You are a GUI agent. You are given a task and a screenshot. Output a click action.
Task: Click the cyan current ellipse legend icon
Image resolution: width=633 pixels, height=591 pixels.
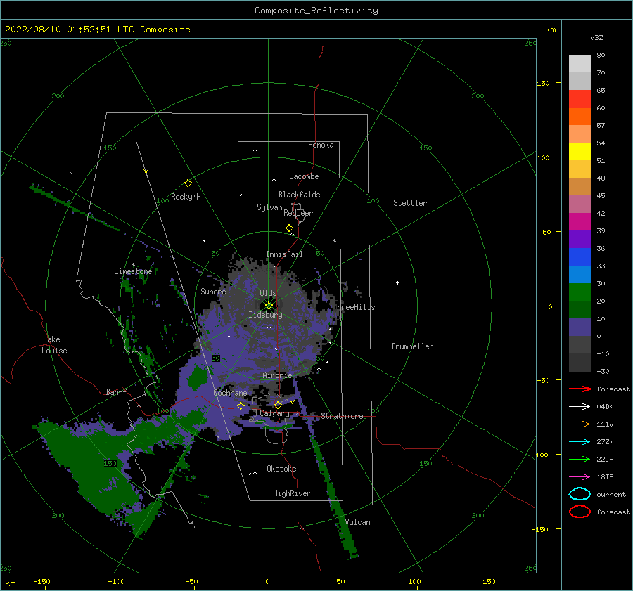pyautogui.click(x=580, y=494)
